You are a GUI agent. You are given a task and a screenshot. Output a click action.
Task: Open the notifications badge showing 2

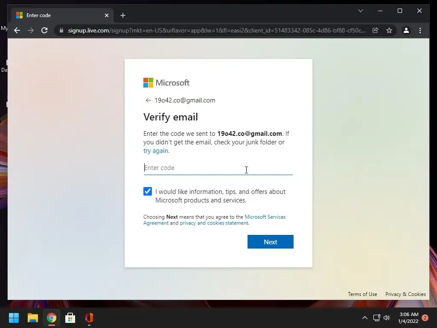click(x=425, y=318)
